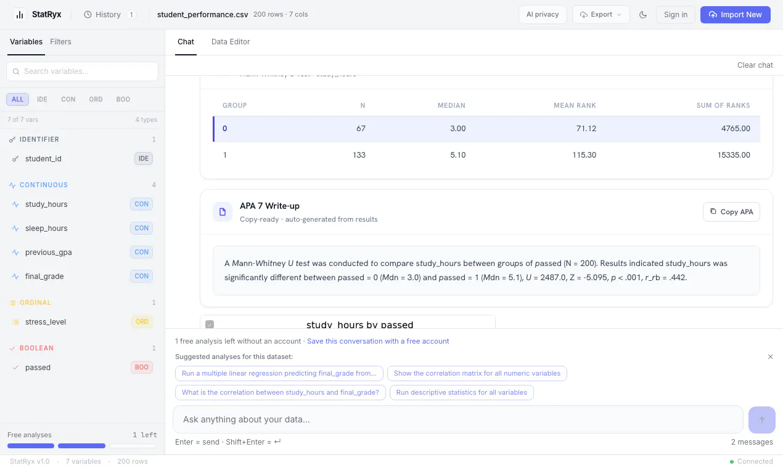Pick the study_hours and final_grade correlation suggestion
The height and width of the screenshot is (468, 783).
(x=281, y=392)
